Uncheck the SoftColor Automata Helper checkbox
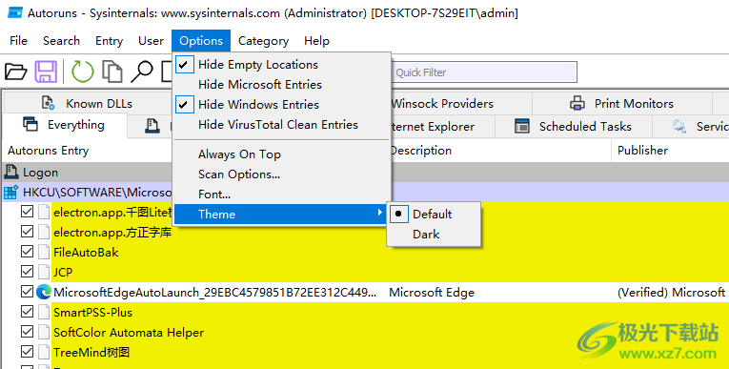This screenshot has width=729, height=369. pyautogui.click(x=27, y=332)
